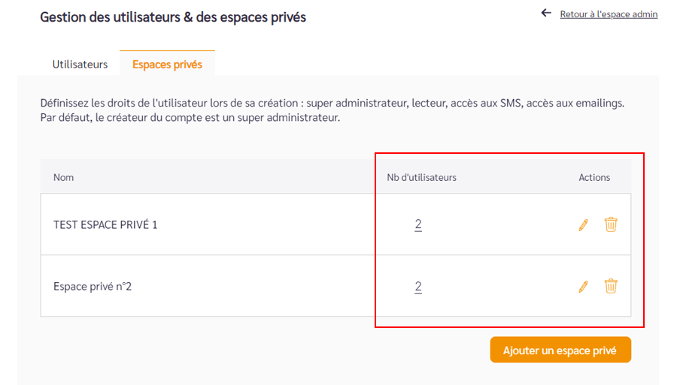This screenshot has width=677, height=385.
Task: Click the Nom column header
Action: pyautogui.click(x=63, y=177)
